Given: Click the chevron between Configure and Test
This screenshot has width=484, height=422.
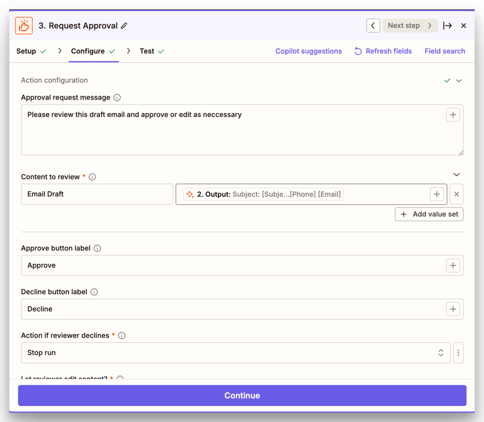Looking at the screenshot, I should [128, 51].
